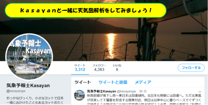Click the profile bio text about ヨット
This screenshot has height=105, width=208.
point(35,100)
